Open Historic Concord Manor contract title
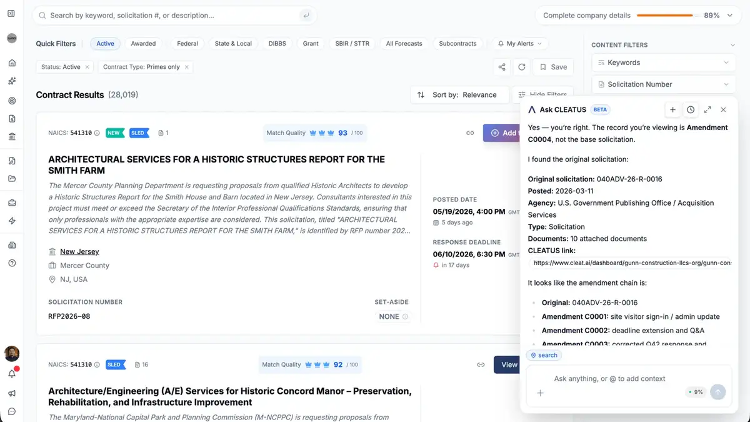 [x=230, y=396]
